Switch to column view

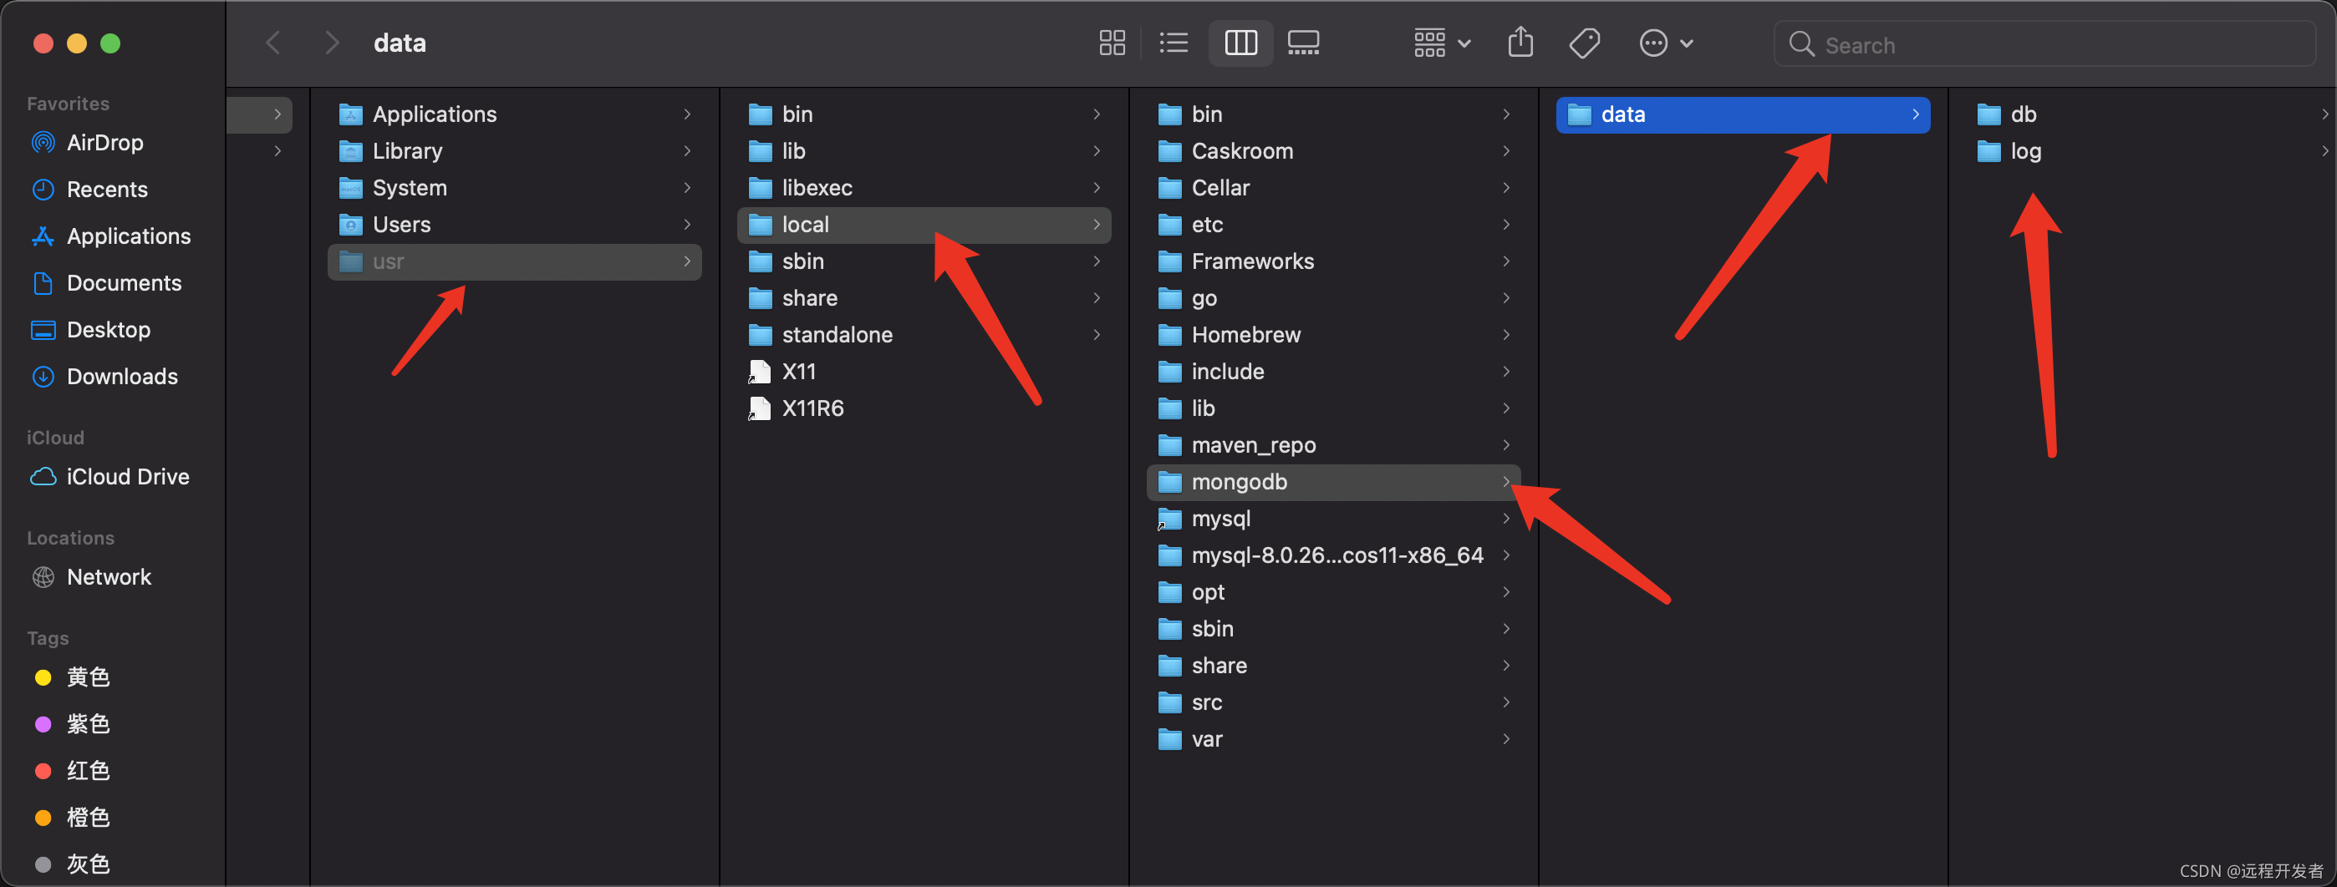(x=1240, y=43)
